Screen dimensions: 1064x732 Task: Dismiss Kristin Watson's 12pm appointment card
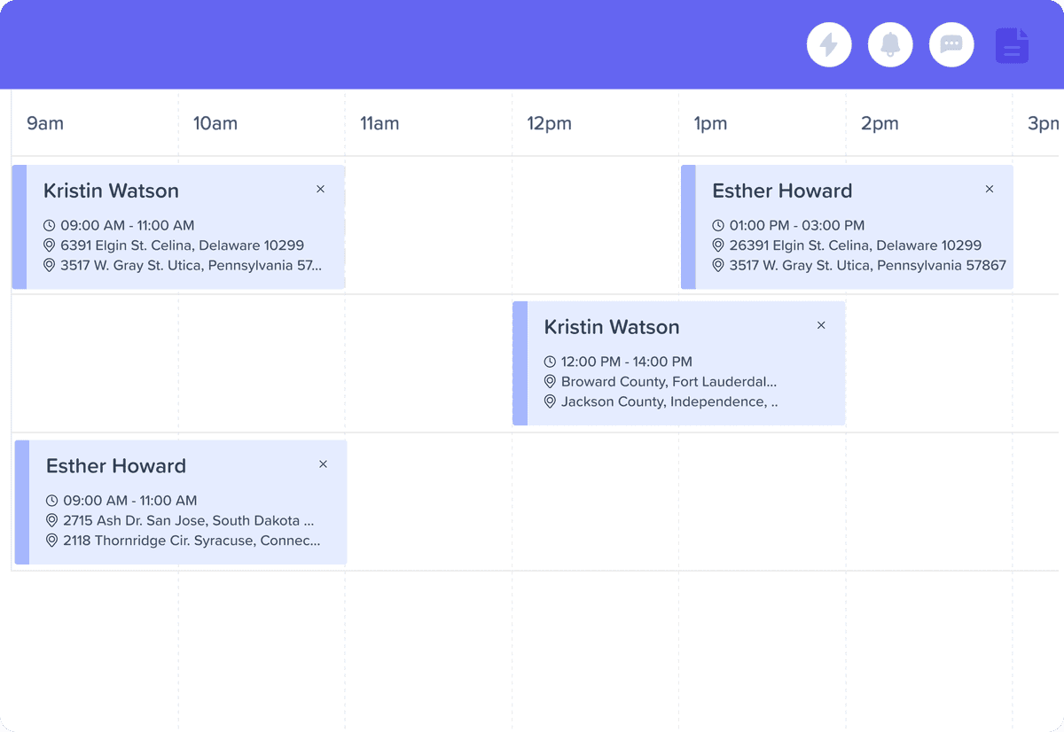click(821, 325)
